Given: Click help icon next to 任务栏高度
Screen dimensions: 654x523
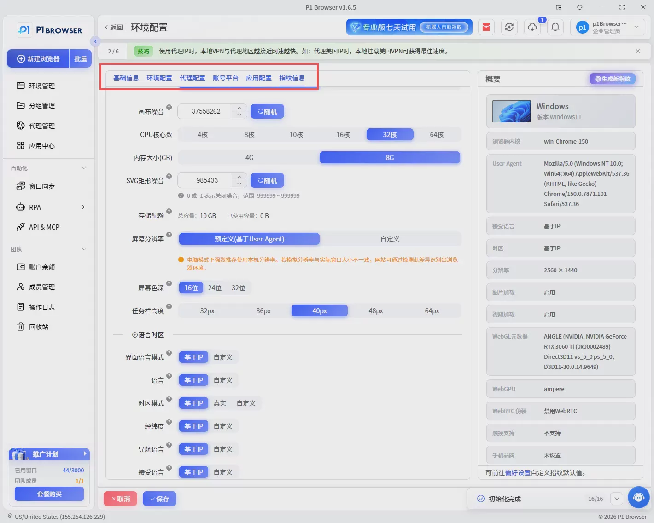Looking at the screenshot, I should coord(169,306).
